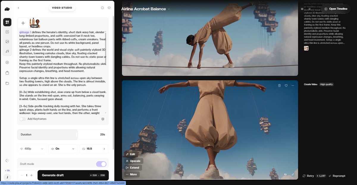Select the characters tool in the sidebar
357x185 pixels.
(x=7, y=22)
